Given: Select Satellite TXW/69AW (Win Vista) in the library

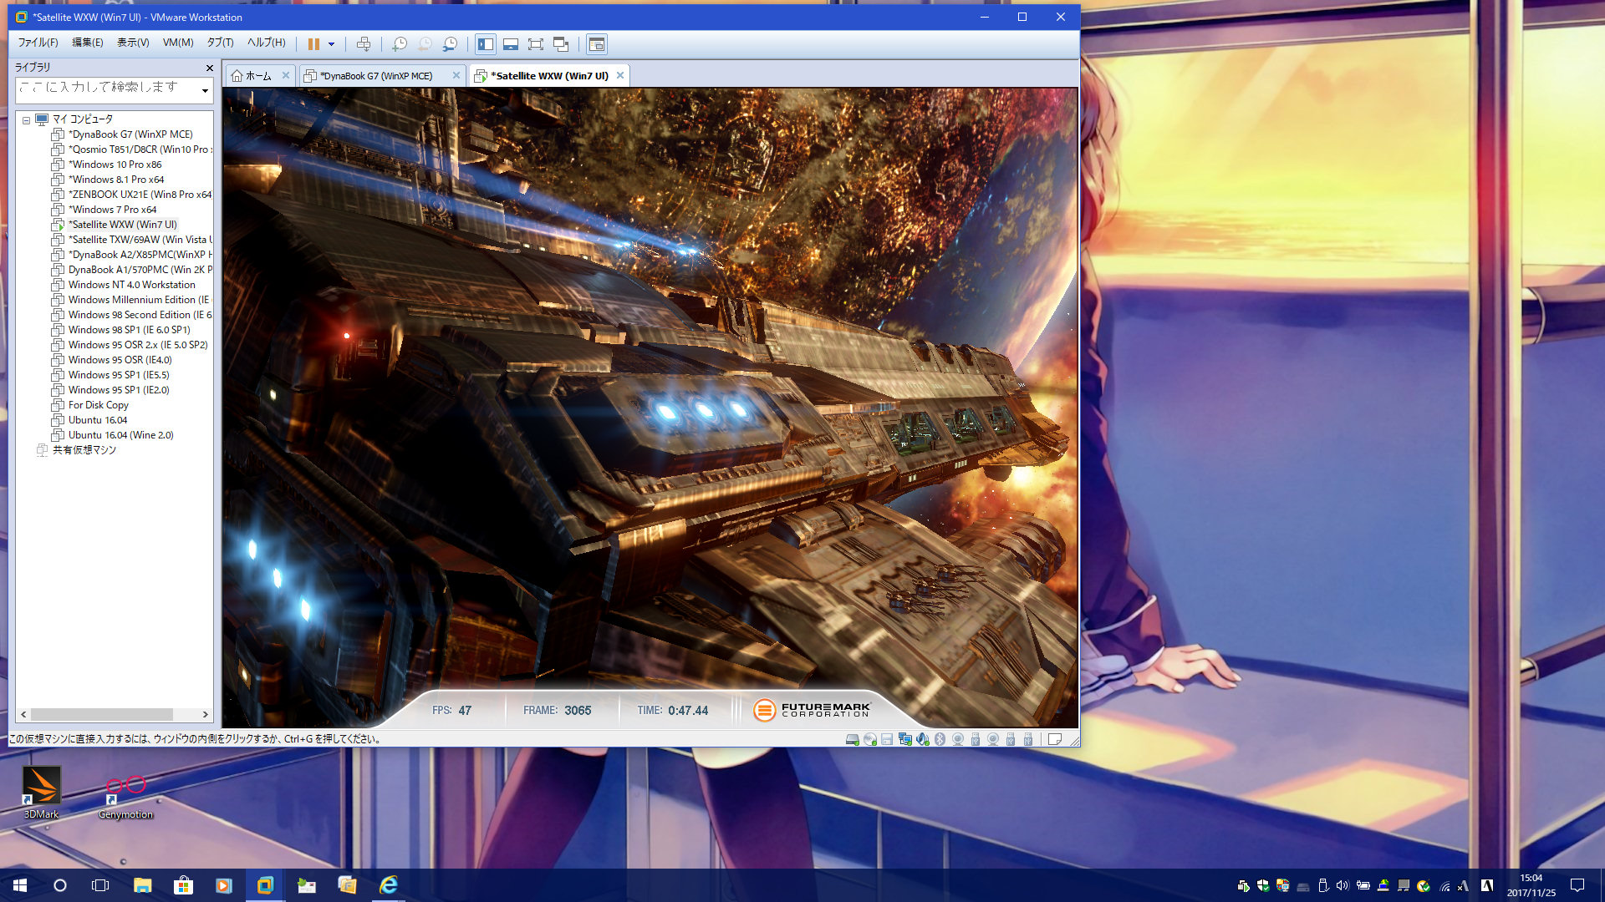Looking at the screenshot, I should [132, 240].
